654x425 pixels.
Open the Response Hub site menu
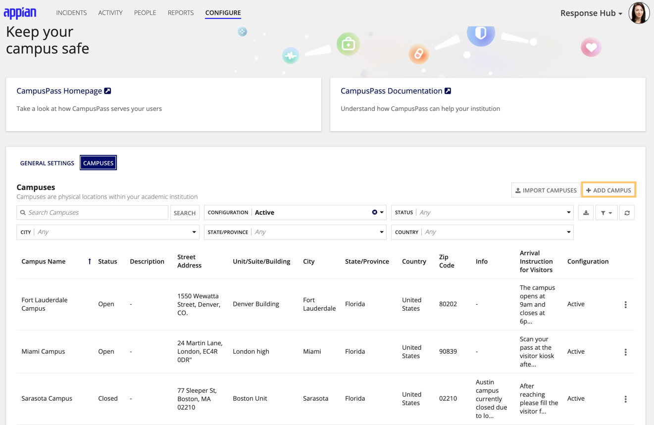pyautogui.click(x=591, y=13)
